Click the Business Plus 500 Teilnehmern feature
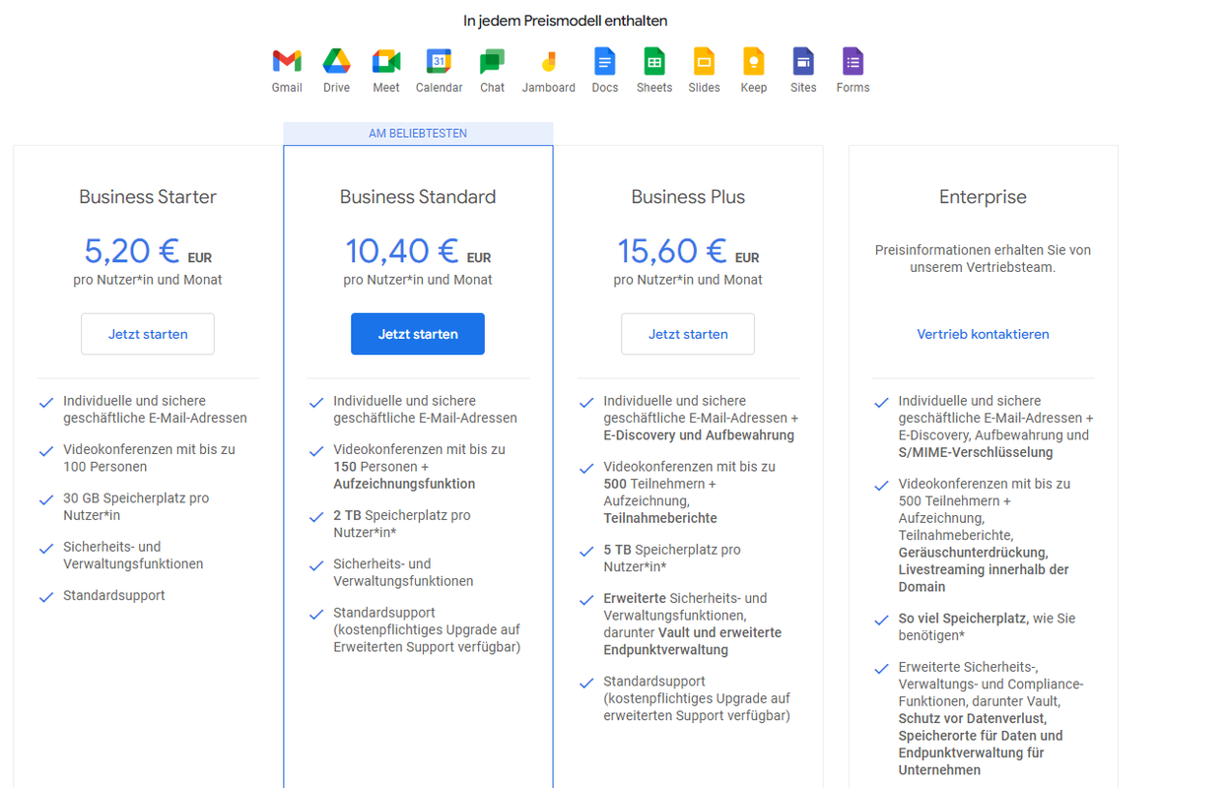Viewport: 1230px width, 788px height. pos(689,492)
